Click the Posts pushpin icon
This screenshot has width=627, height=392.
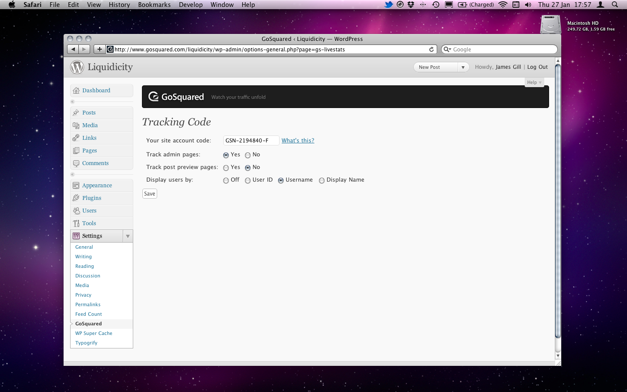(x=76, y=113)
